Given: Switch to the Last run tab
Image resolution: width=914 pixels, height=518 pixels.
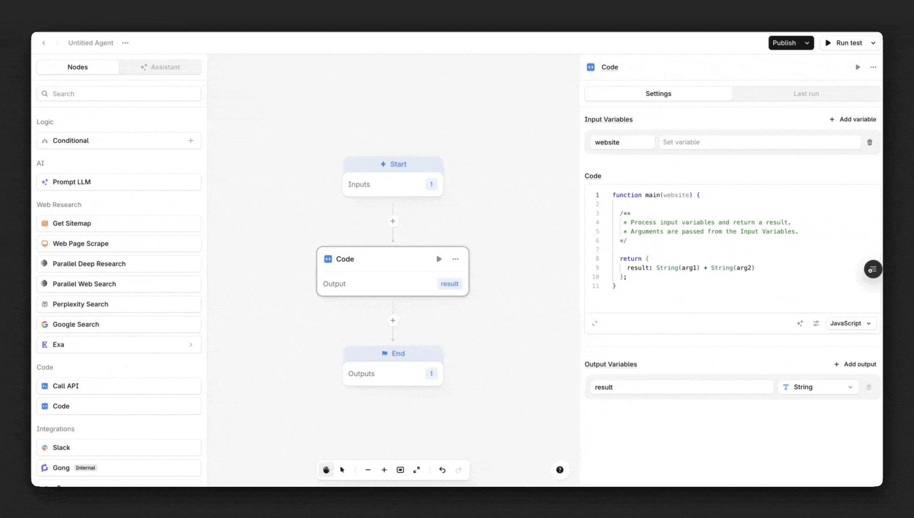Looking at the screenshot, I should (806, 94).
